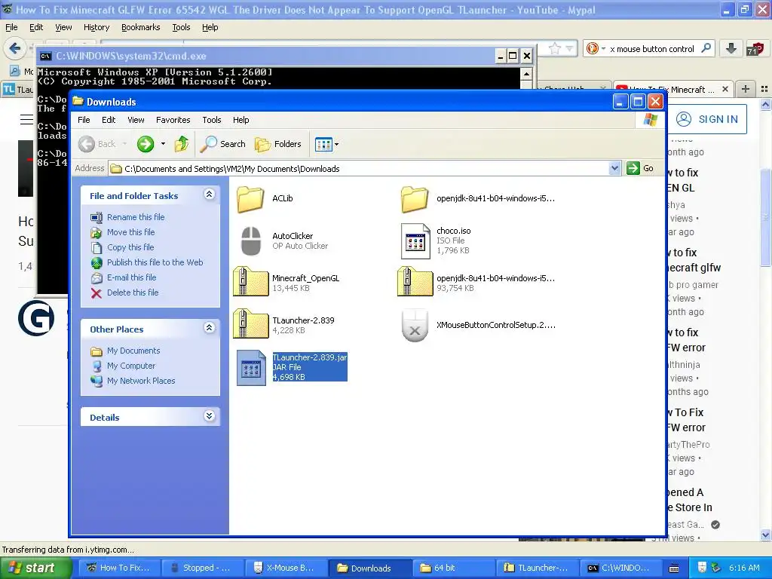Click the Mypal browser back arrow
Viewport: 772px width, 579px height.
pyautogui.click(x=15, y=48)
